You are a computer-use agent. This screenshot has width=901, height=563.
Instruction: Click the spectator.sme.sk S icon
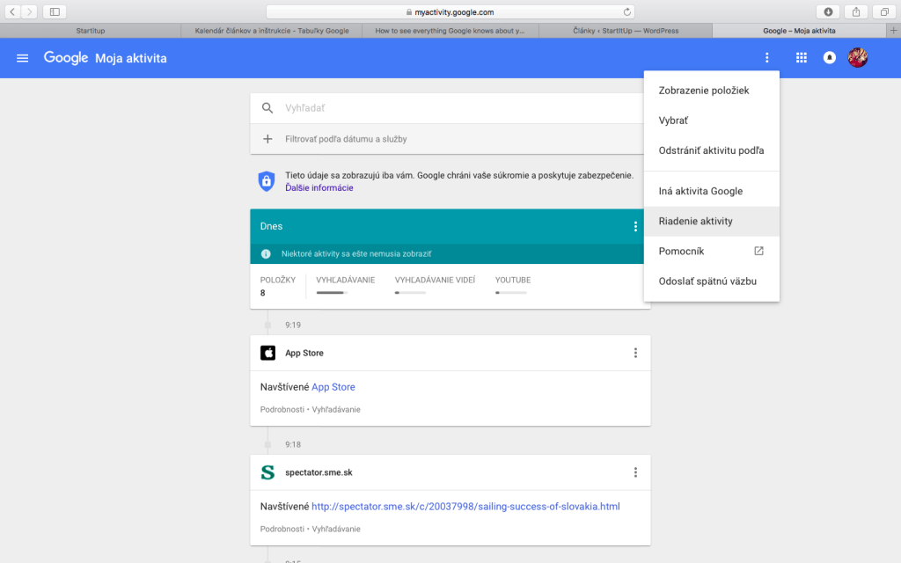(267, 472)
